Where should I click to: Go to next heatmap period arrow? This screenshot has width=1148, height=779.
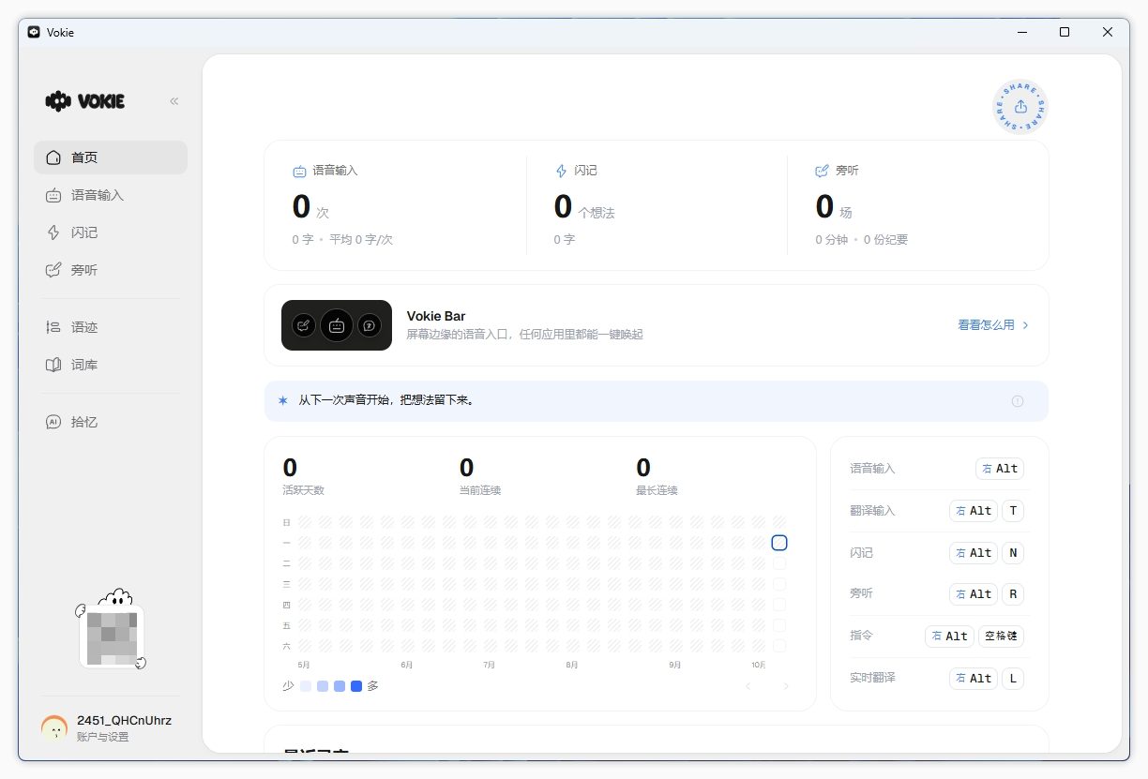tap(786, 686)
